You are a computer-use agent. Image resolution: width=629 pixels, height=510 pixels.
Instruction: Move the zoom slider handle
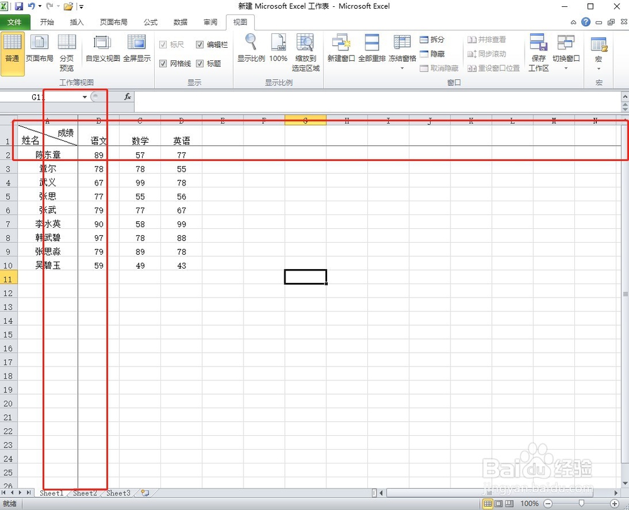click(581, 504)
